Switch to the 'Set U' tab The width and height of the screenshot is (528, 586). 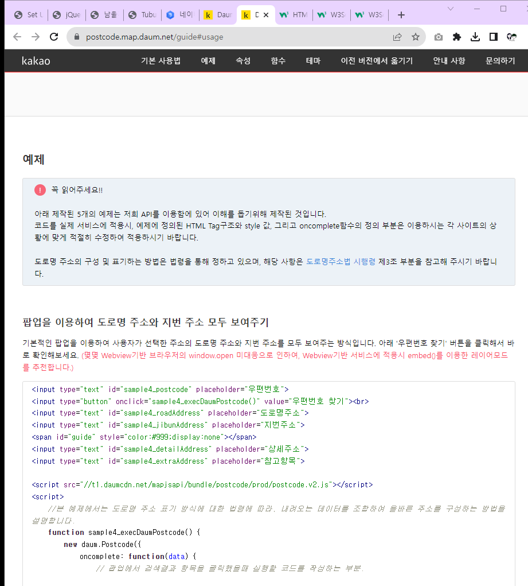coord(29,15)
